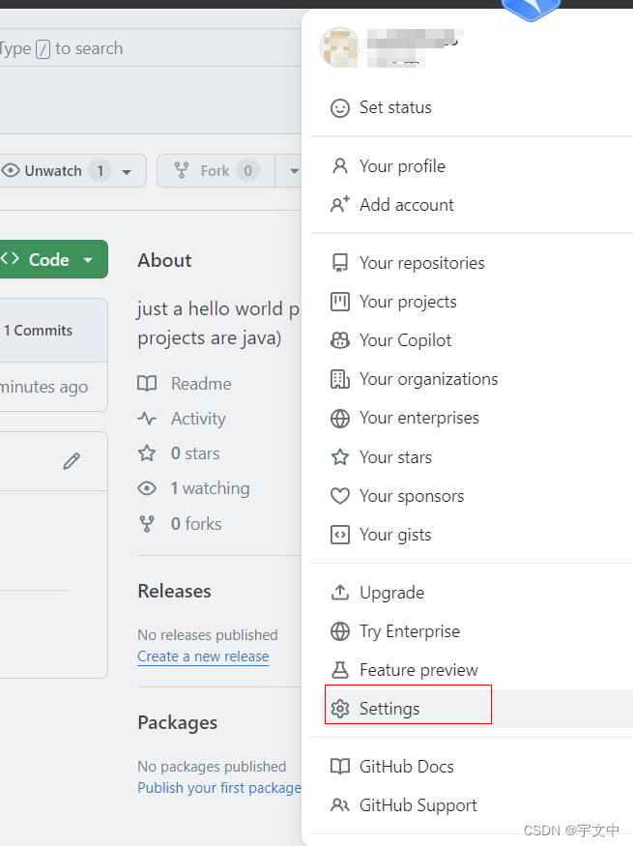Click the 0 forks link
Screen dimensions: 633x846
pyautogui.click(x=196, y=523)
